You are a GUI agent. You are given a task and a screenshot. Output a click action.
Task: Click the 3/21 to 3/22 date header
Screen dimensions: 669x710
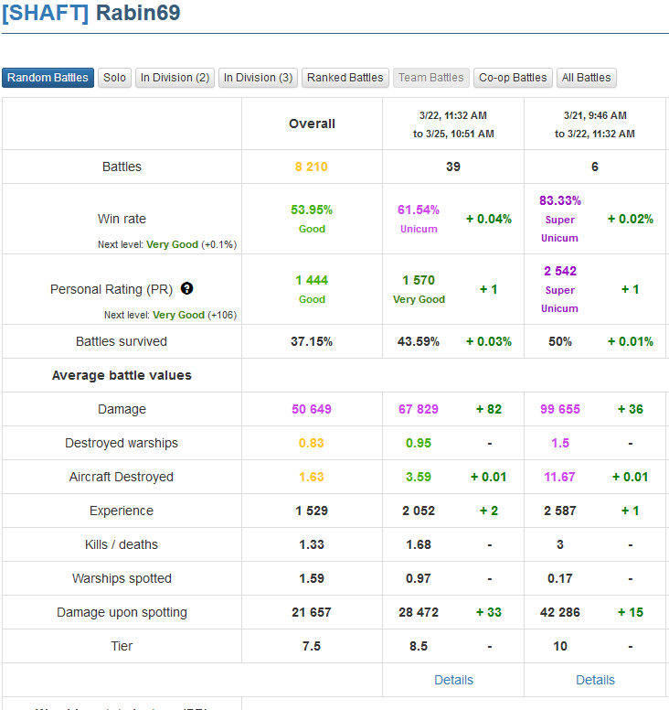tap(595, 124)
